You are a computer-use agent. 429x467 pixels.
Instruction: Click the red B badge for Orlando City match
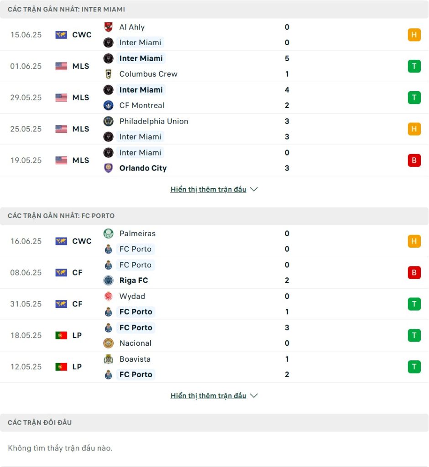(x=414, y=160)
